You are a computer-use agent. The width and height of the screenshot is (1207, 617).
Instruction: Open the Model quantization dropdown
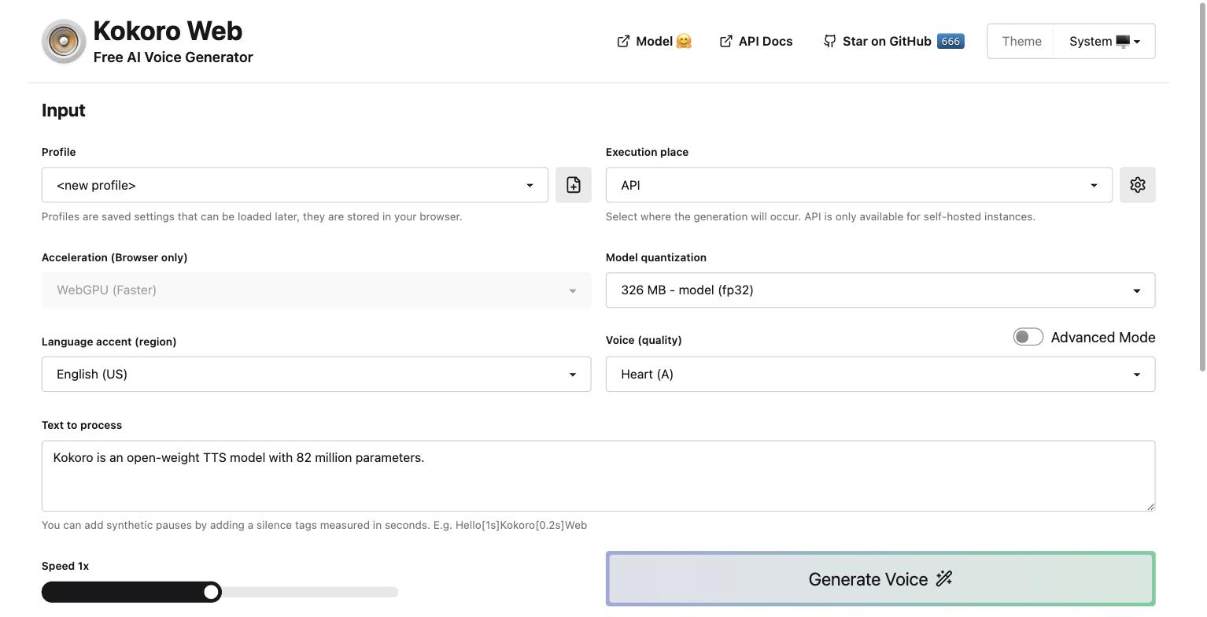[880, 290]
